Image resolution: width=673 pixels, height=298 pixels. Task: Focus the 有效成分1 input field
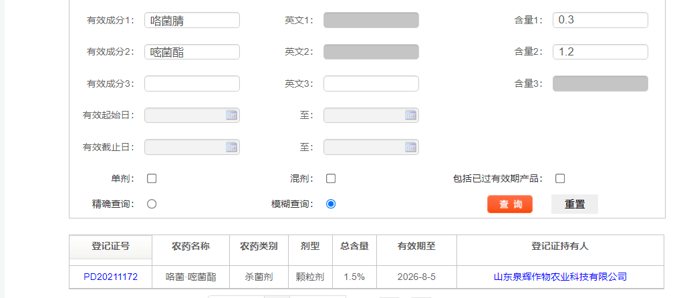point(192,20)
